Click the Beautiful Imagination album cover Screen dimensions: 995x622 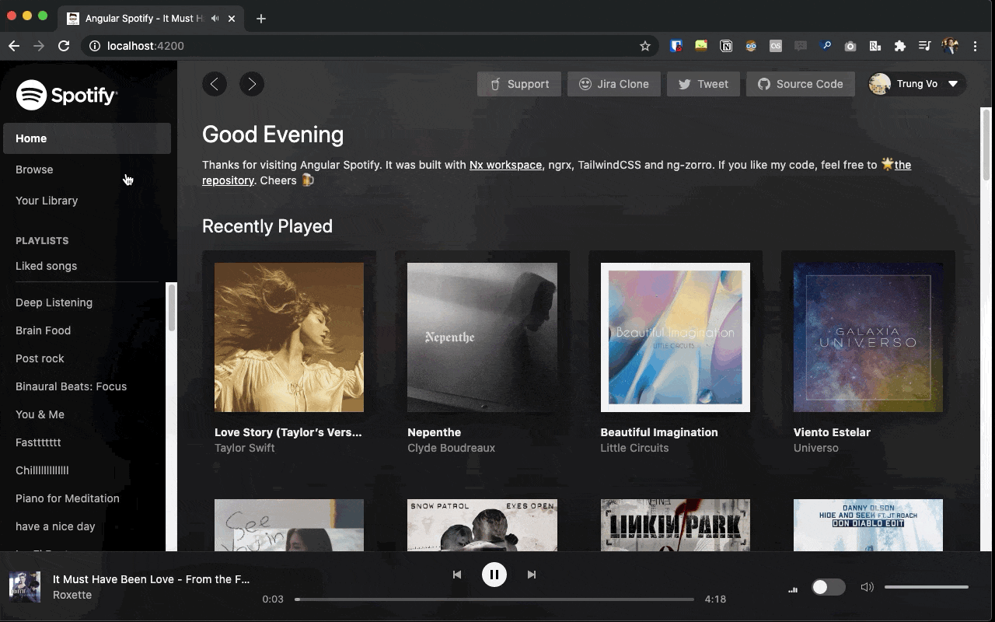tap(676, 337)
